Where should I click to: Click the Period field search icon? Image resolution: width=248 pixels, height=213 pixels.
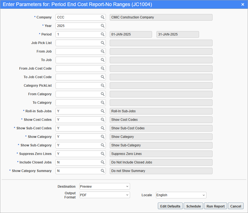pyautogui.click(x=103, y=34)
